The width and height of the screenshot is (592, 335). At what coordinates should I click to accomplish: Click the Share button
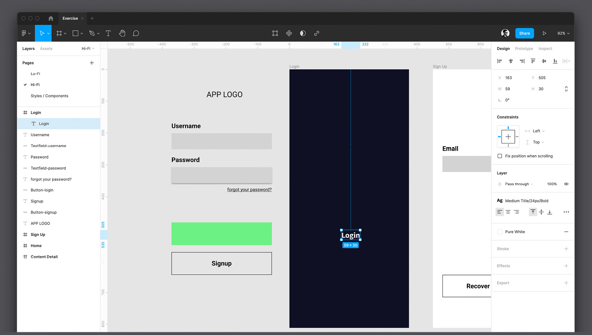(x=524, y=33)
